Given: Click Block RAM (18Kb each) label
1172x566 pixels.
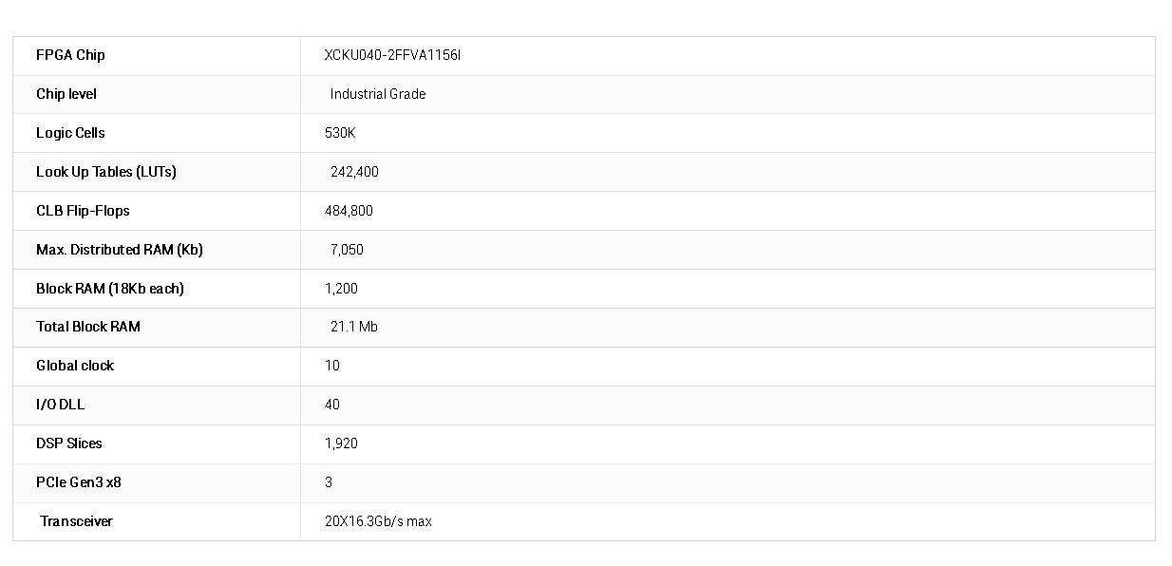Looking at the screenshot, I should (x=110, y=289).
